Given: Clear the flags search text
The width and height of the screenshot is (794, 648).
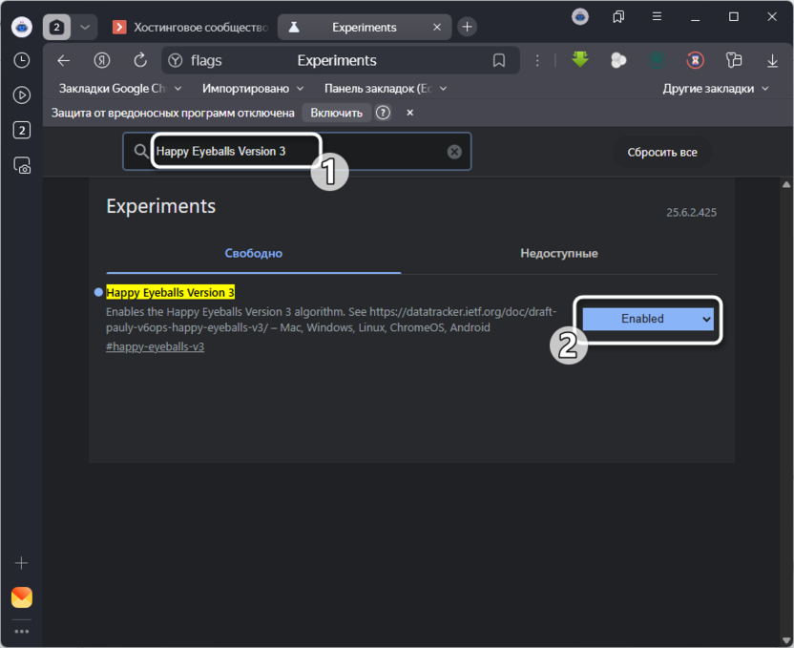Looking at the screenshot, I should pos(454,152).
